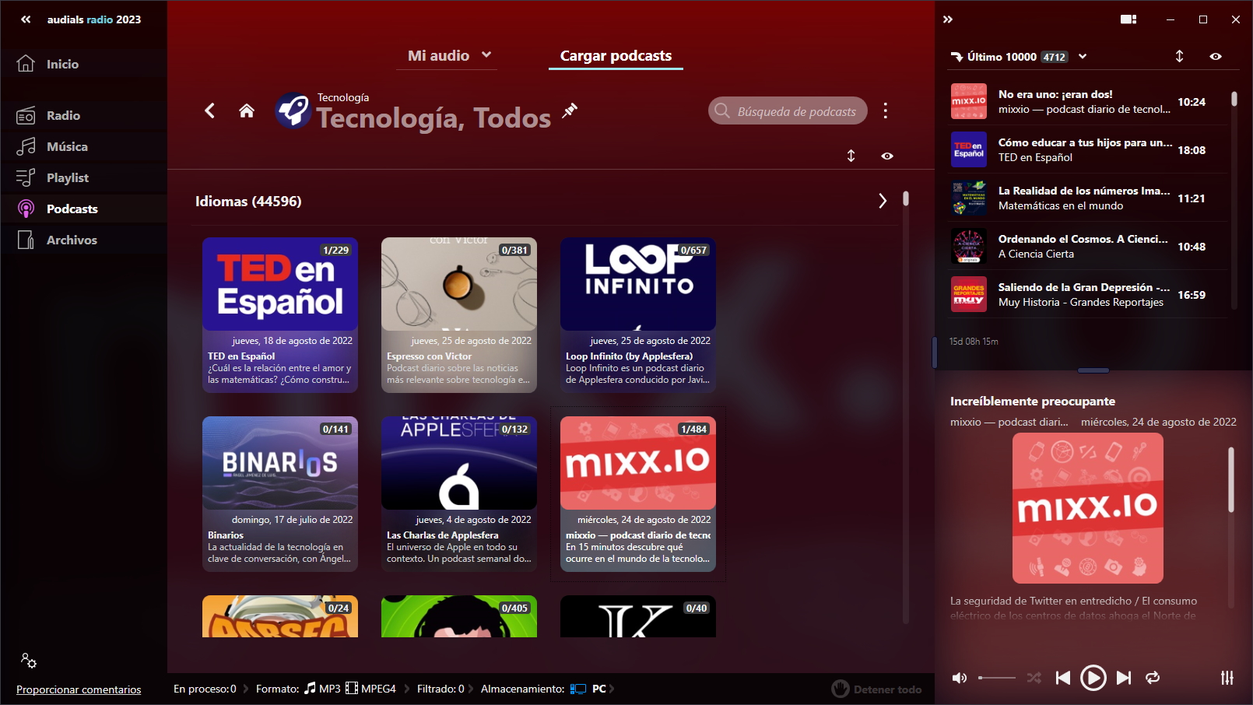Click the podcast grid scrollbar

click(906, 198)
